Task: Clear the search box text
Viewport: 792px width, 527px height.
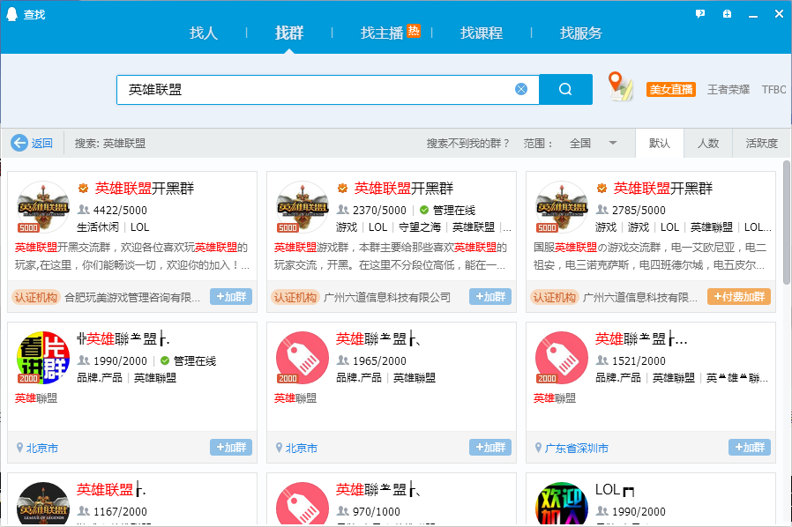Action: point(520,89)
